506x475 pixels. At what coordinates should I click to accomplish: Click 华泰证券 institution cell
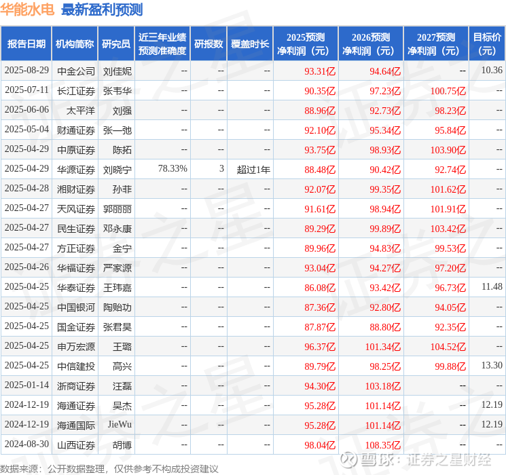(x=76, y=288)
